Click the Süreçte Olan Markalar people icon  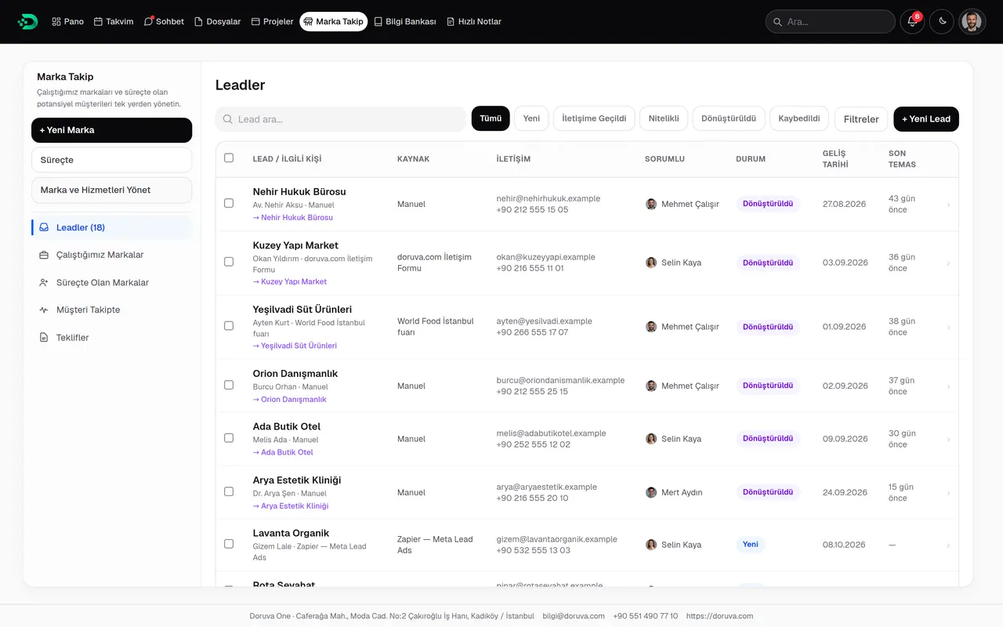(44, 282)
